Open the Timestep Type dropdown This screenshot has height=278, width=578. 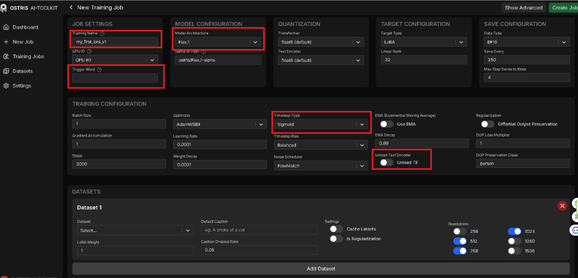(x=321, y=125)
